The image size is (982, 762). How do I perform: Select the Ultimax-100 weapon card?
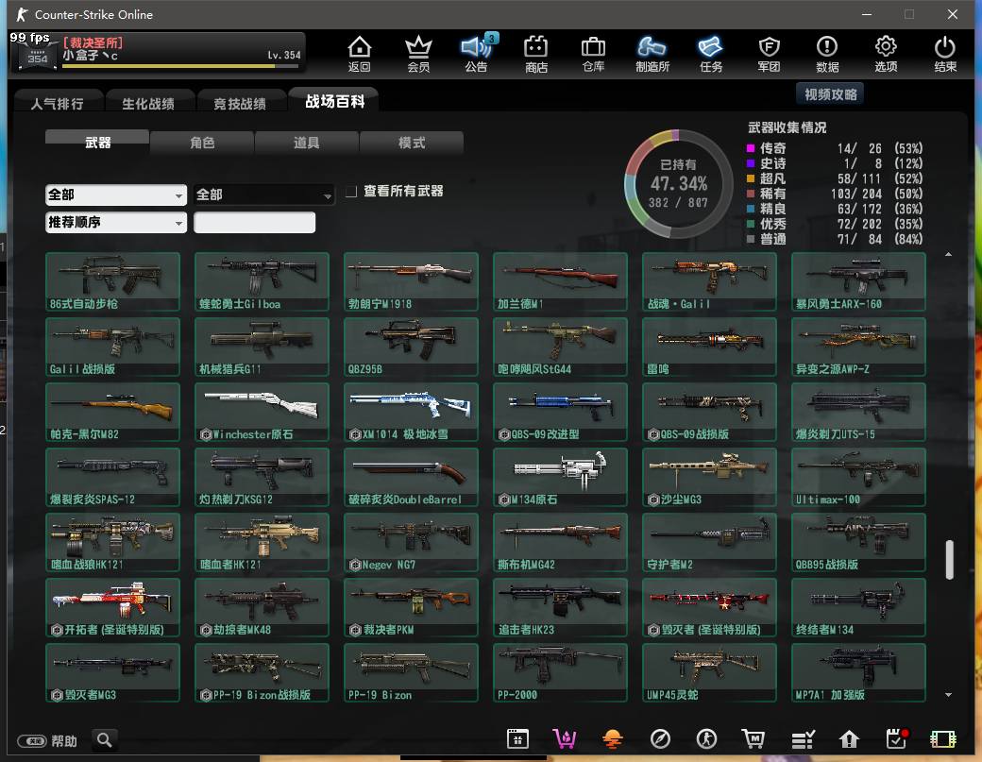[x=858, y=477]
